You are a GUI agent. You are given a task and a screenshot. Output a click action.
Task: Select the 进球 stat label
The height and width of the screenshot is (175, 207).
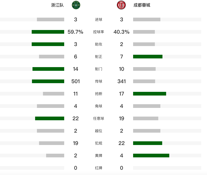99,19
